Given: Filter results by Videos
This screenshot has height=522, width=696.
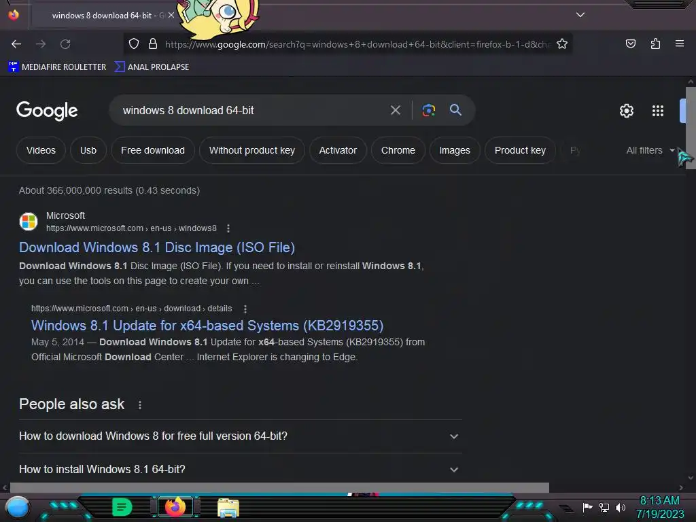Looking at the screenshot, I should pos(41,150).
